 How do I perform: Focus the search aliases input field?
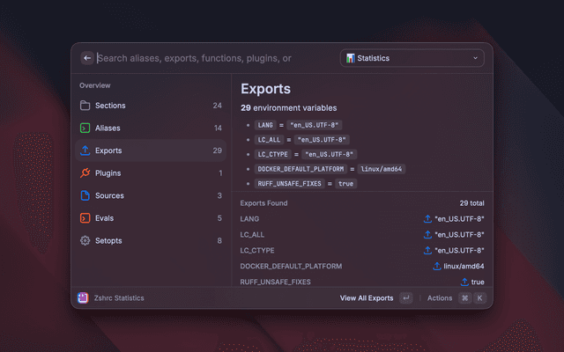pos(211,58)
